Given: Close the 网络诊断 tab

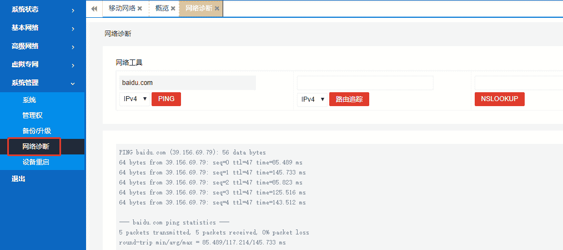Looking at the screenshot, I should click(x=217, y=9).
